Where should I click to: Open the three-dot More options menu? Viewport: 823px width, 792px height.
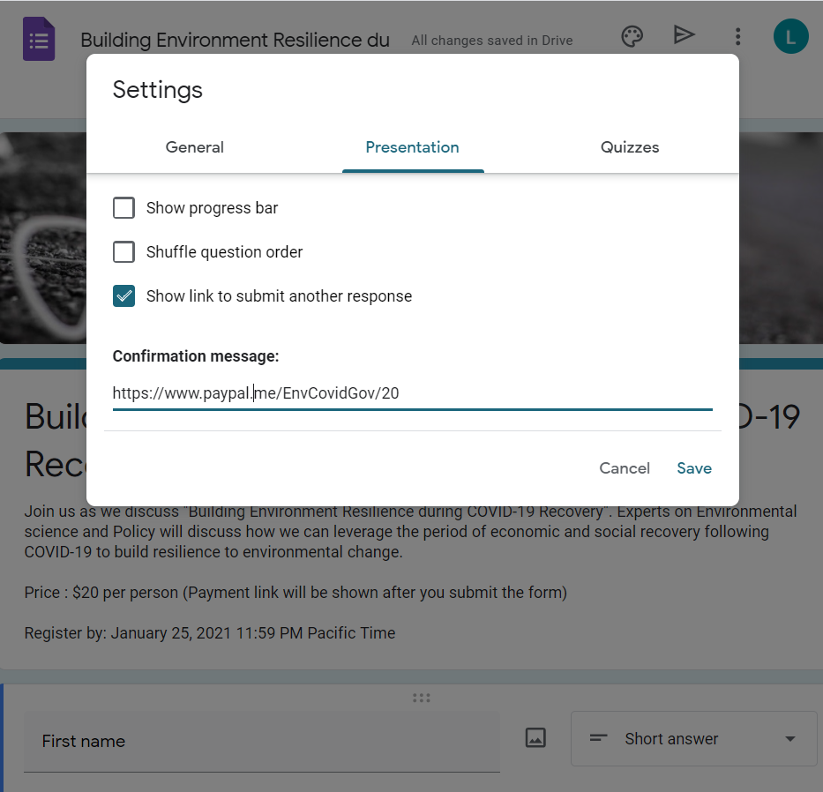(737, 37)
